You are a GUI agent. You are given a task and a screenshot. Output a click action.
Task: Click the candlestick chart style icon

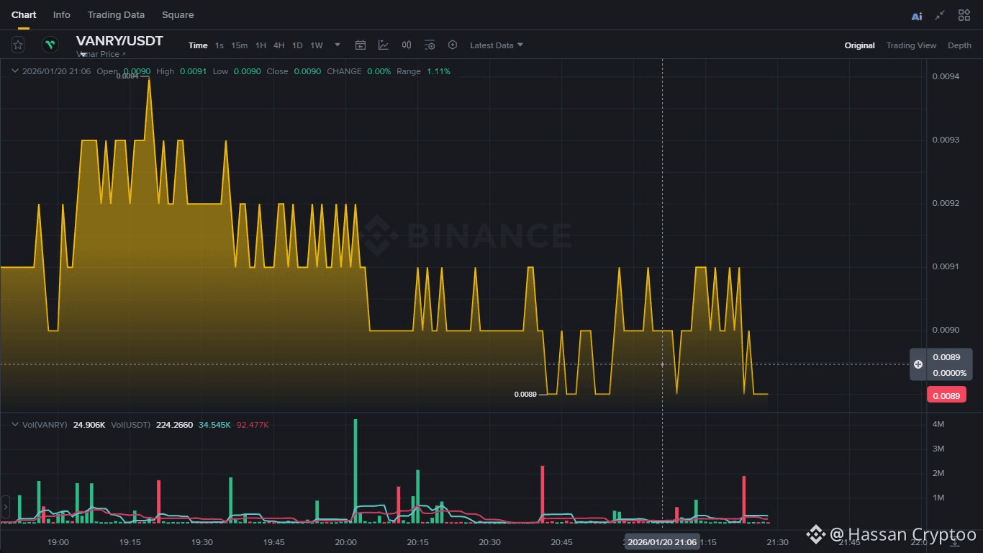coord(407,45)
